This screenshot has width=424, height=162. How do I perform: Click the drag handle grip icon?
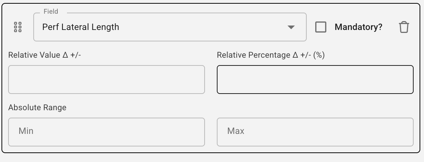click(x=17, y=27)
